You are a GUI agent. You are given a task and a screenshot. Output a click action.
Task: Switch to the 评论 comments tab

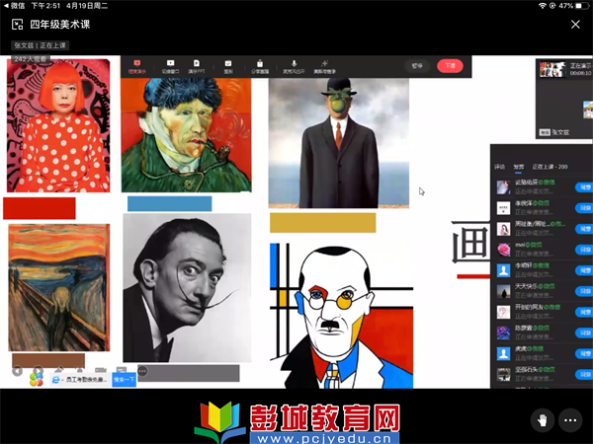499,167
